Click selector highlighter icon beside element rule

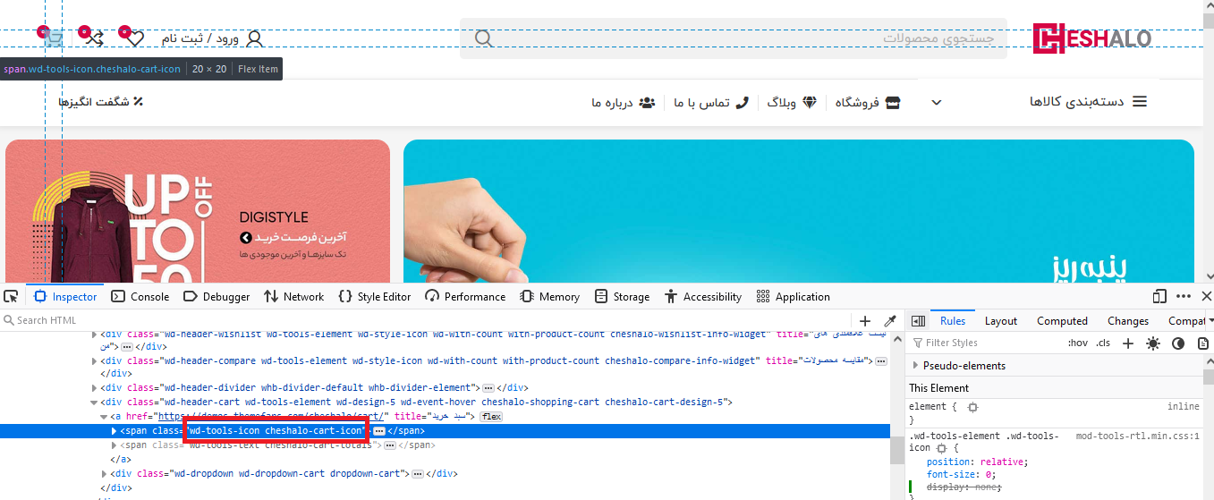(972, 407)
